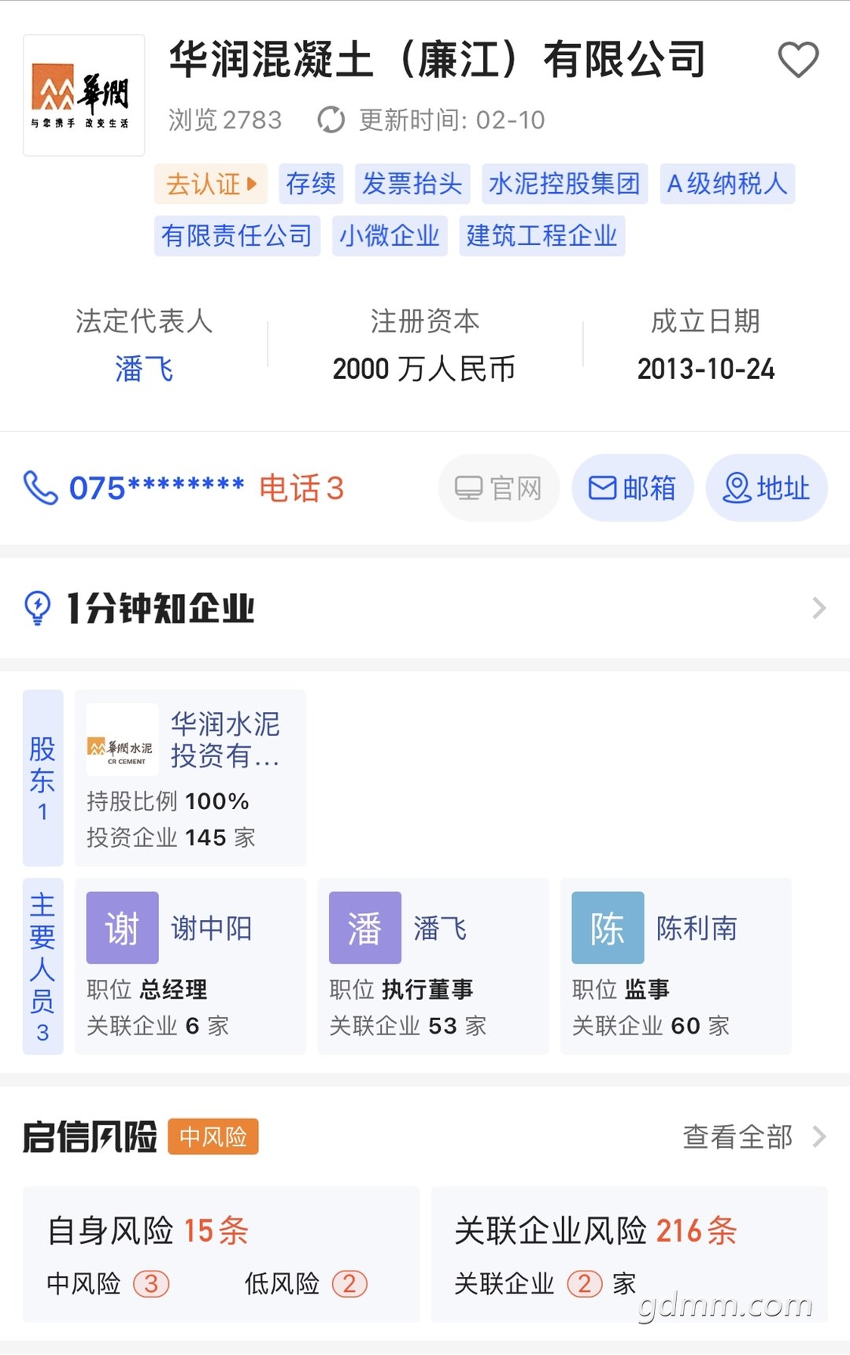Tap 投资企业 145 家 text
Screen dimensions: 850x1355
[x=171, y=837]
